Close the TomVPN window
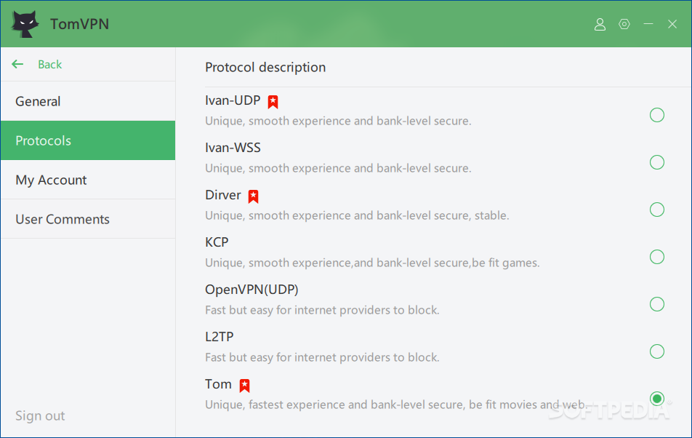692x438 pixels. pyautogui.click(x=672, y=24)
